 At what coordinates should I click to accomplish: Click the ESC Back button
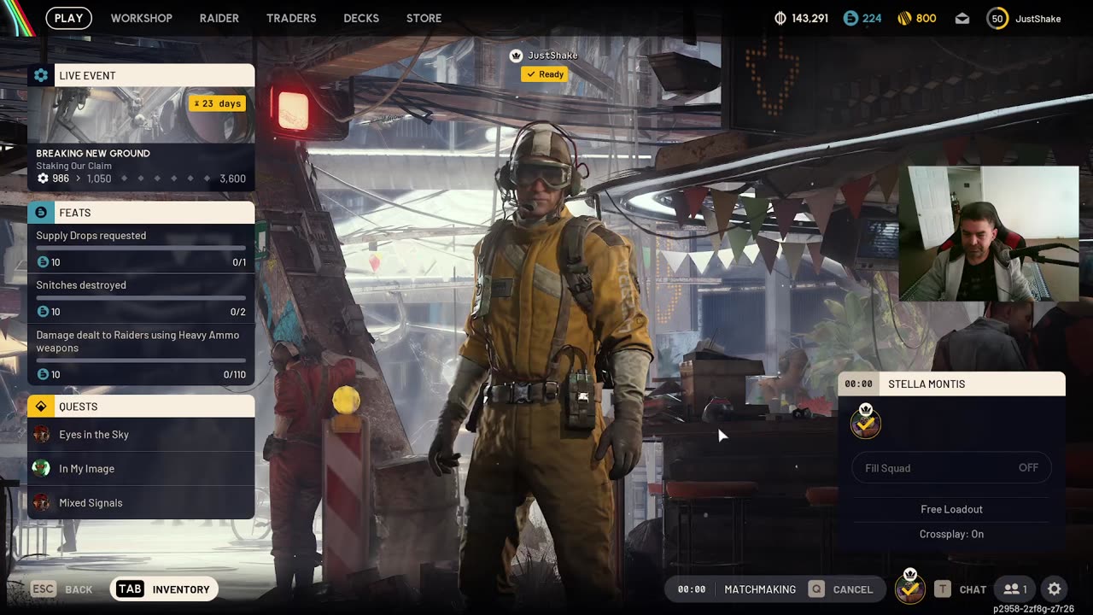coord(61,589)
